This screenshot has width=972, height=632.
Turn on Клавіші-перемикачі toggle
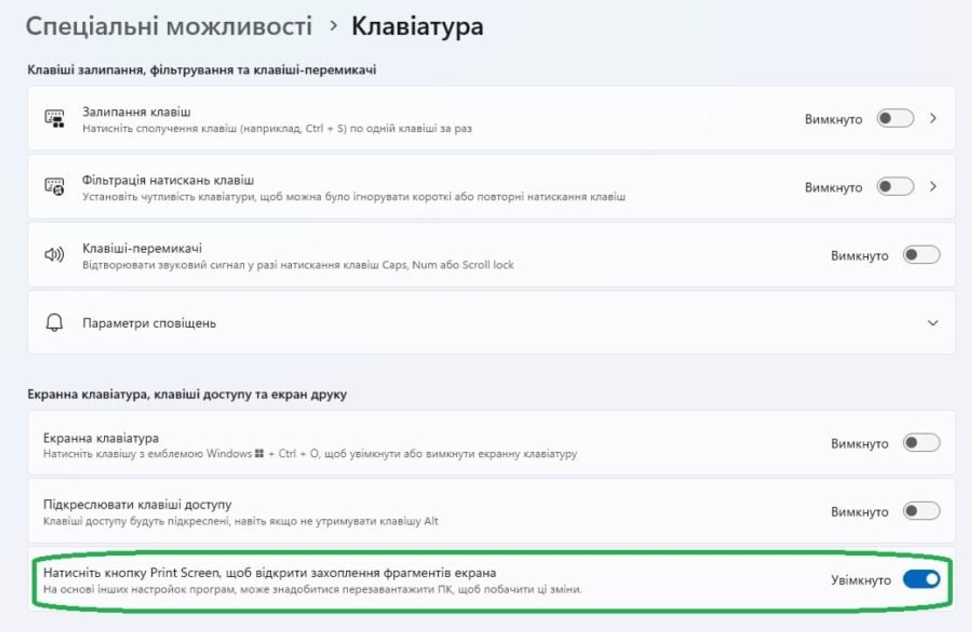coord(921,255)
